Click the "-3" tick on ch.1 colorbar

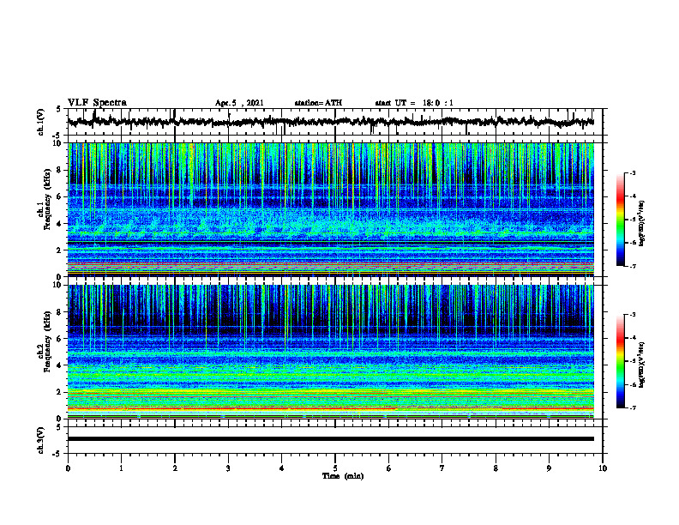tap(633, 172)
